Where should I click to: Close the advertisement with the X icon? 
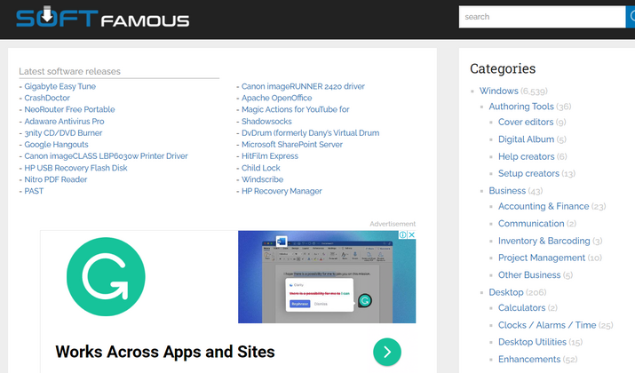tap(411, 235)
